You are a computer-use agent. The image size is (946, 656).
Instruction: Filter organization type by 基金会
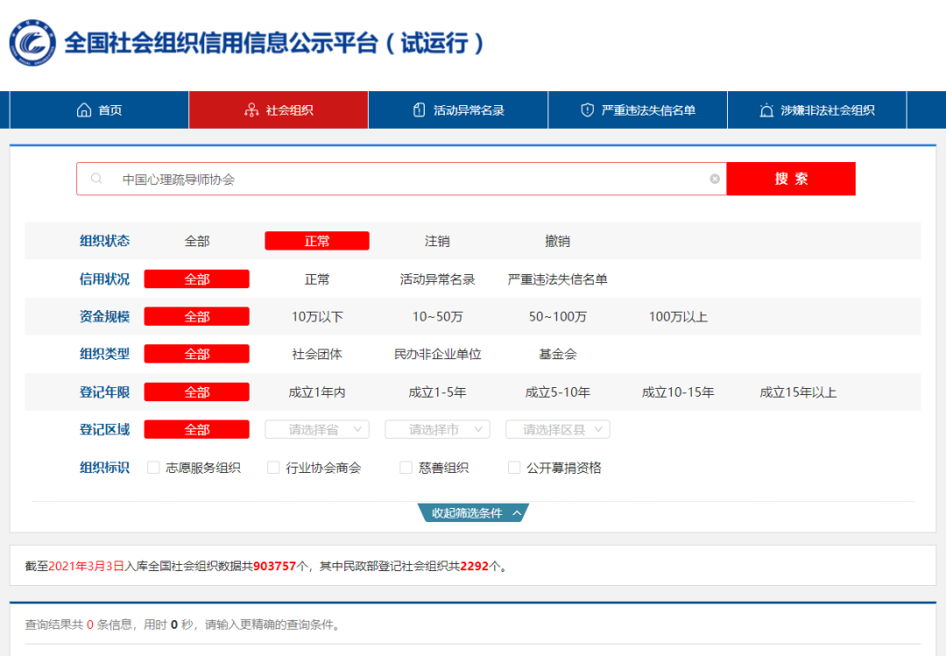557,354
